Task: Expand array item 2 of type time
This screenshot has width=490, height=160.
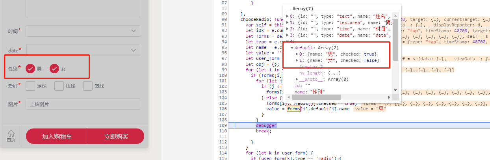Action: [288, 29]
